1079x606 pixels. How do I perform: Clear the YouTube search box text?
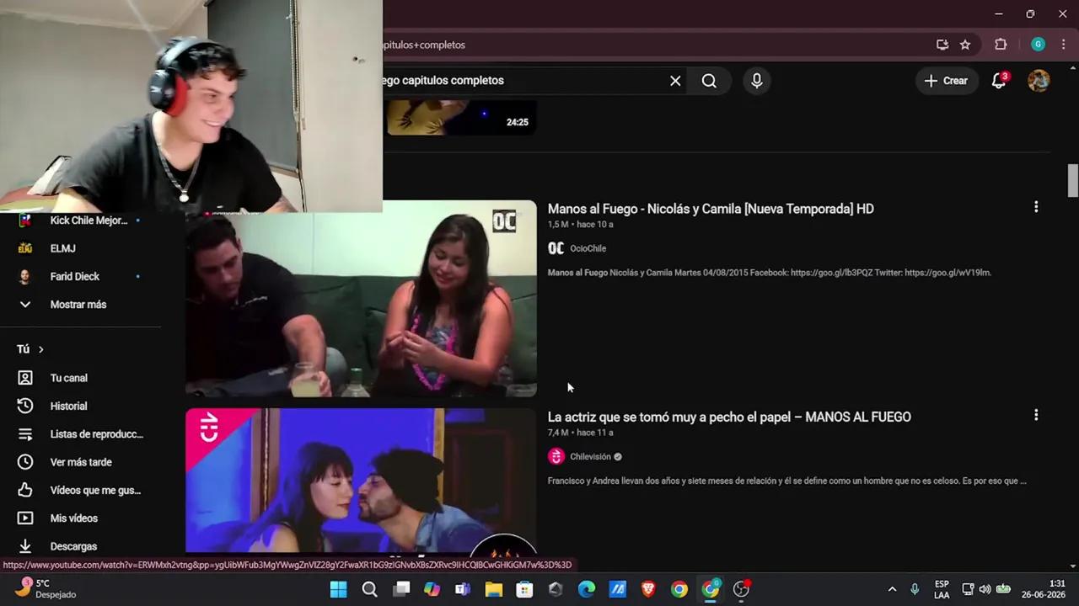[x=675, y=81]
